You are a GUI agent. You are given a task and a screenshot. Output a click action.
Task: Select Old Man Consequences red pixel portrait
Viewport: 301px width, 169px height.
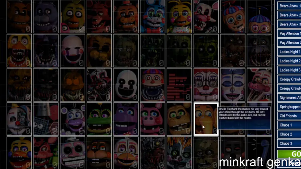pyautogui.click(x=179, y=85)
